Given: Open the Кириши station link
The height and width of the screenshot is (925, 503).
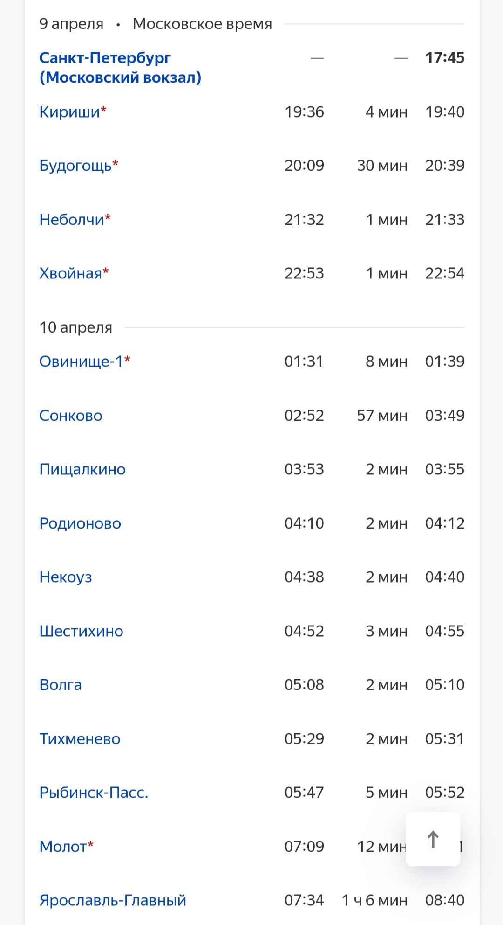Looking at the screenshot, I should (x=70, y=112).
